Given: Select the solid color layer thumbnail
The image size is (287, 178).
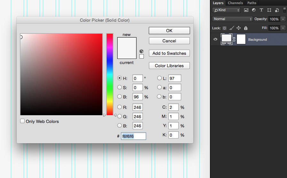Looking at the screenshot, I should [227, 39].
